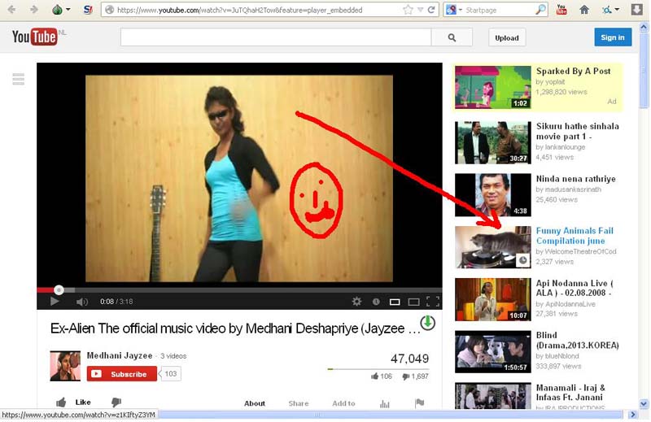Open the network tools toolbar icon

click(607, 10)
